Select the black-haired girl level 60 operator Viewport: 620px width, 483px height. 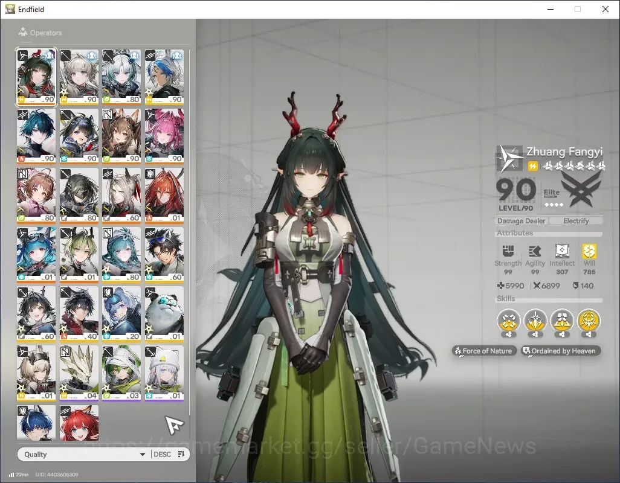(36, 314)
